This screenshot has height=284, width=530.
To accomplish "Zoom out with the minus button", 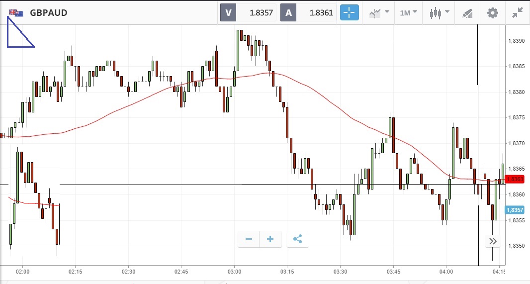I will click(249, 239).
